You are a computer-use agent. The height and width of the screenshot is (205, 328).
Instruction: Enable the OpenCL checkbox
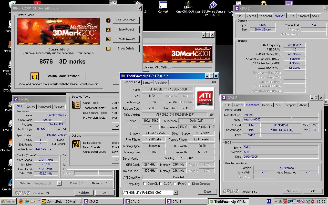(145, 184)
